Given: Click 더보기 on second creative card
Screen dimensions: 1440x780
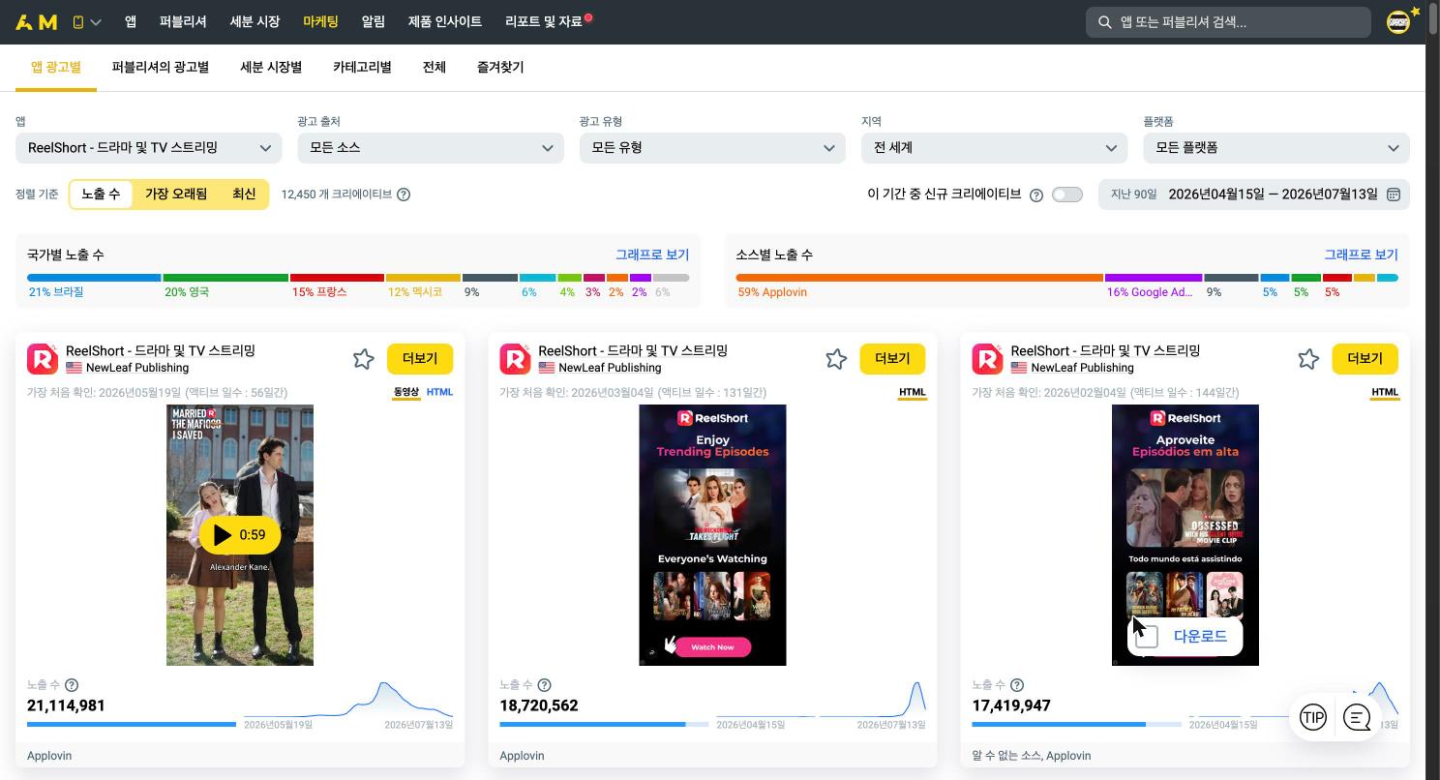Looking at the screenshot, I should (x=892, y=359).
